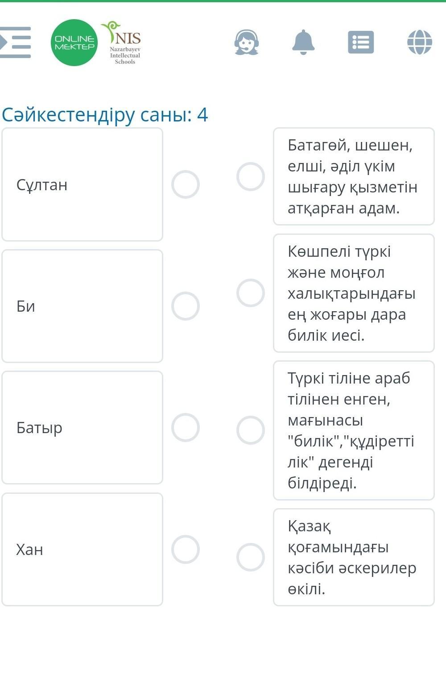Viewport: 446px width, 676px height.
Task: Select the circle beside the Көшпелі түркі definition
Action: click(251, 293)
